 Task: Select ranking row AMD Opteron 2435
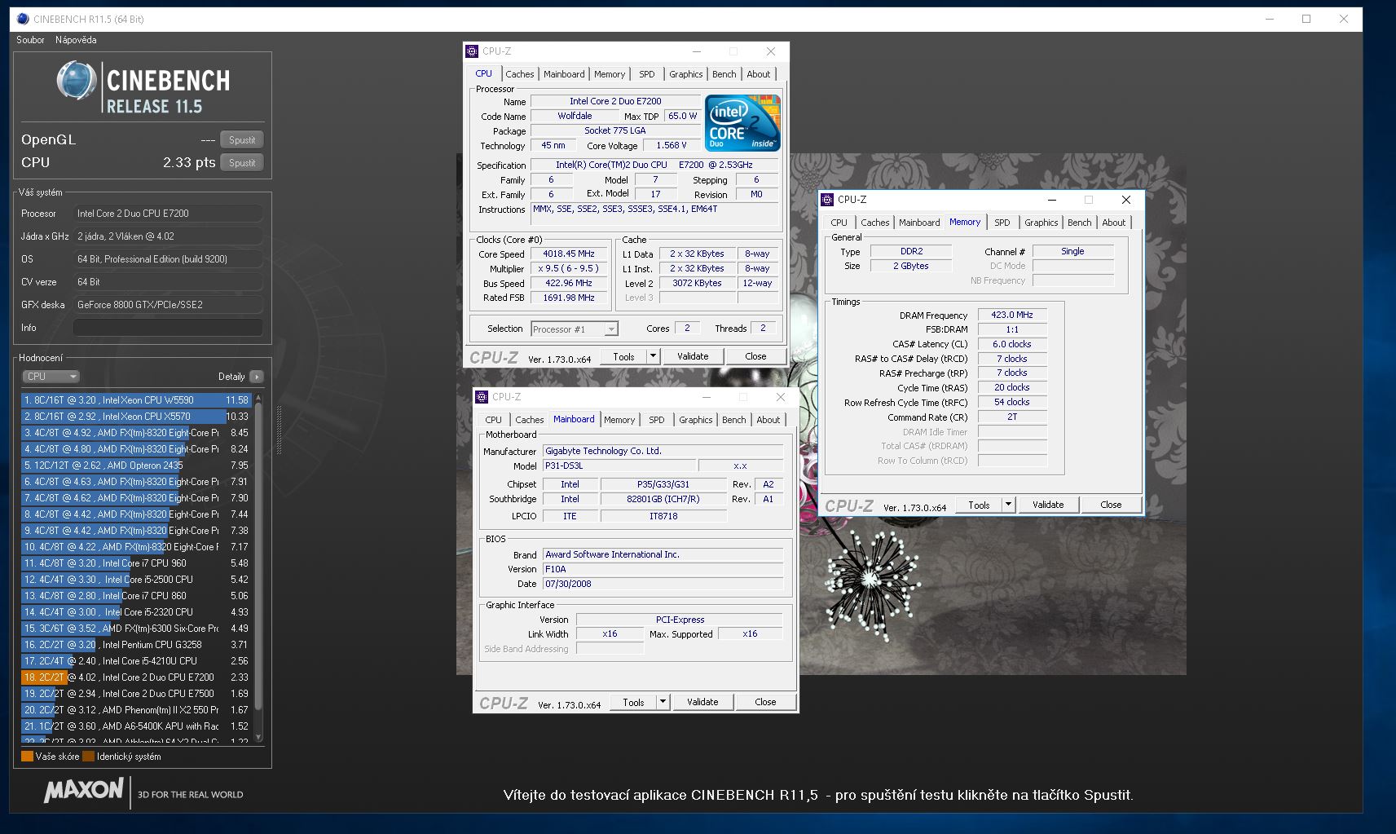coord(136,466)
